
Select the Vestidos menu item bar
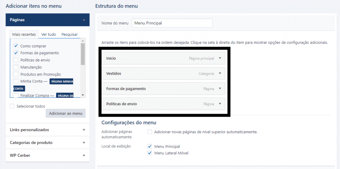[163, 73]
